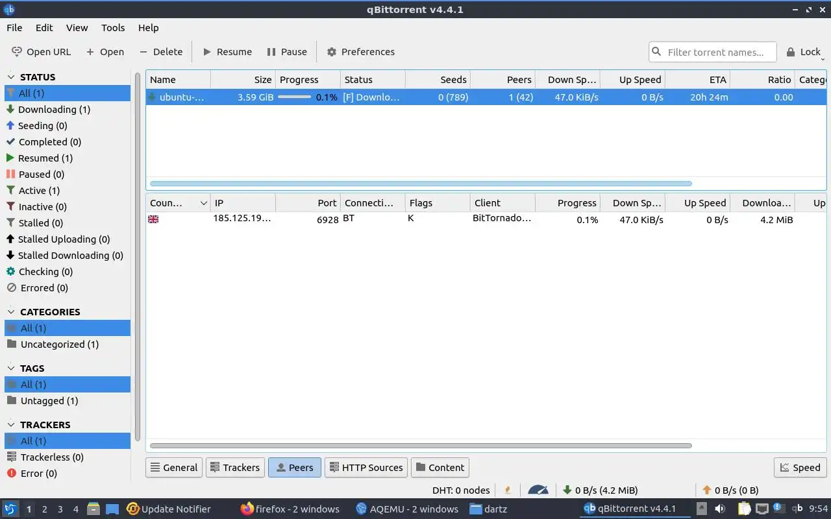The image size is (831, 519).
Task: Collapse the CATEGORIES section
Action: point(11,311)
